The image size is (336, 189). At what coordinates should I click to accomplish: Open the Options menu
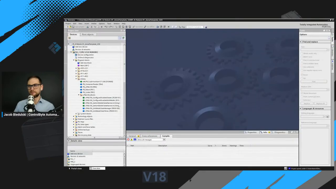click(102, 23)
